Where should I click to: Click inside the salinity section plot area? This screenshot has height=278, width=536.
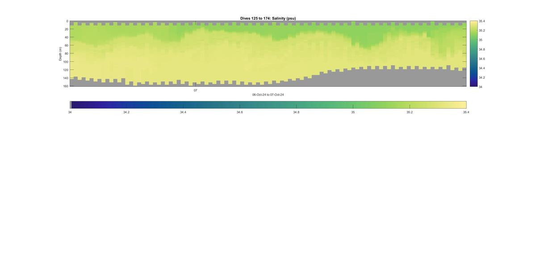pos(268,54)
